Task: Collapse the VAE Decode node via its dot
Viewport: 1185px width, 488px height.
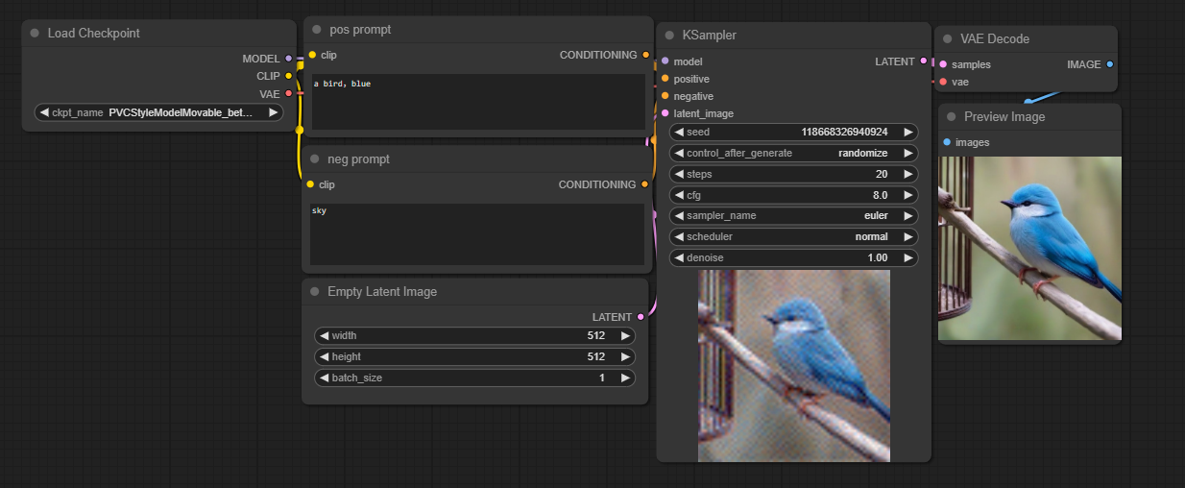Action: click(x=947, y=39)
